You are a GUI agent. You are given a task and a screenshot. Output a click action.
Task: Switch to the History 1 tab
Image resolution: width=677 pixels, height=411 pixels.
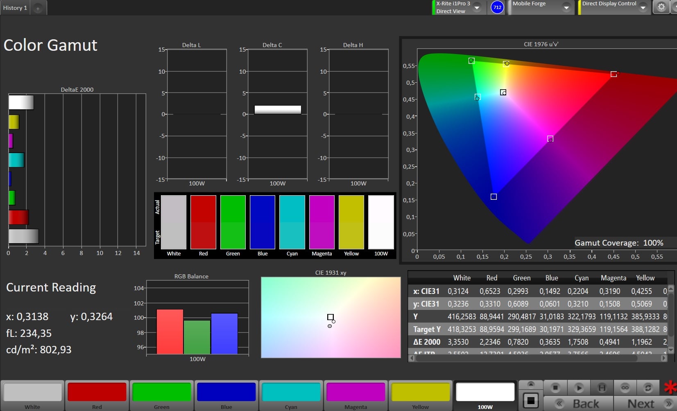(15, 8)
